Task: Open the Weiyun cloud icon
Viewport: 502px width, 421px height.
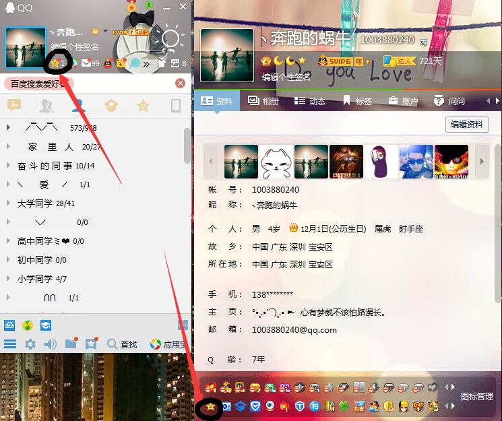Action: tap(9, 325)
